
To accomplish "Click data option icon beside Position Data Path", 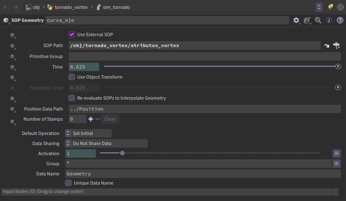I will coord(12,109).
